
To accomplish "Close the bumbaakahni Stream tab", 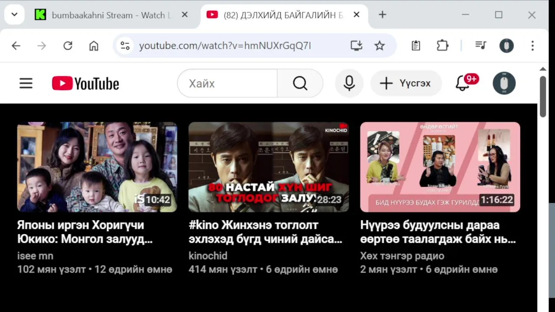I will coord(184,15).
